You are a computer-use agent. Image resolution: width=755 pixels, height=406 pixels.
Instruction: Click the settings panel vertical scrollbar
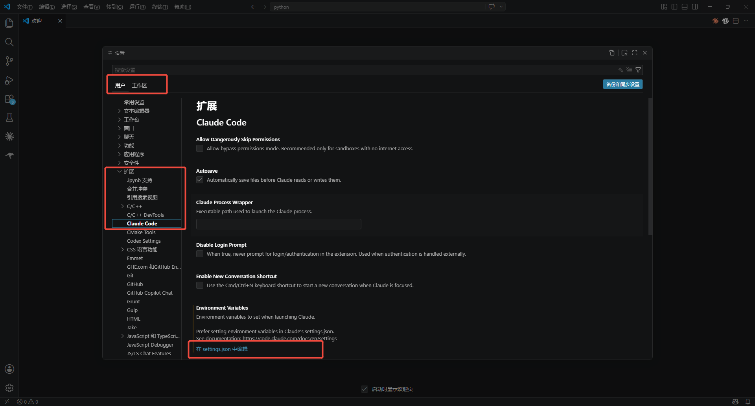click(650, 166)
